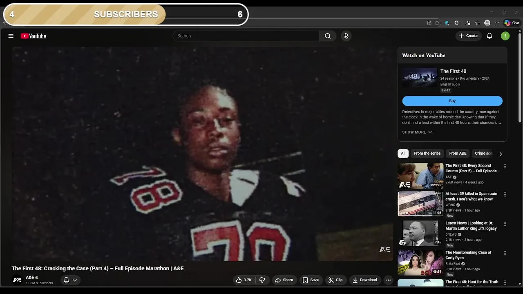
Task: Go to YouTube home via logo
Action: click(x=34, y=36)
